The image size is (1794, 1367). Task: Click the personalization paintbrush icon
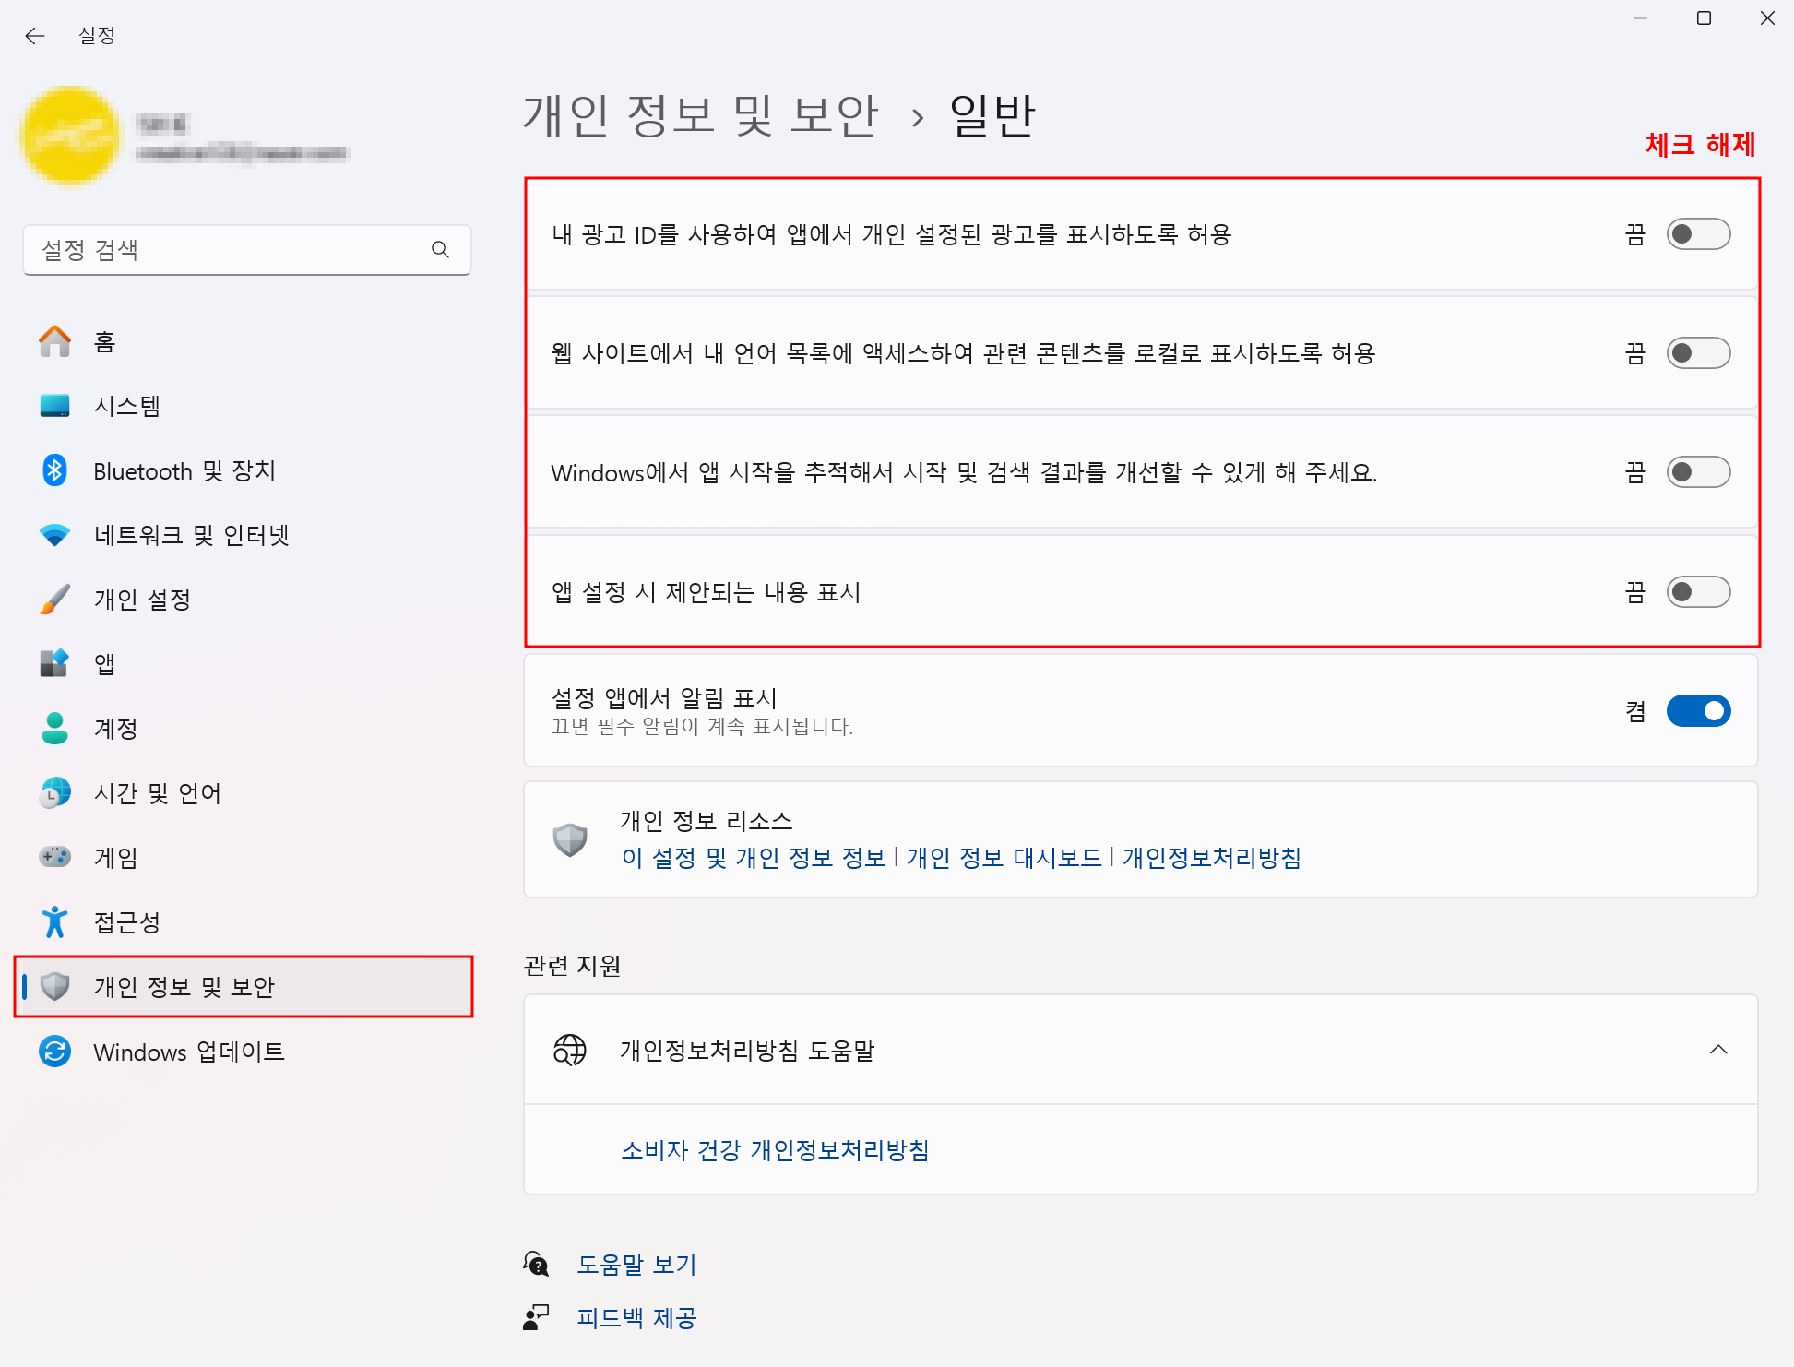pos(54,600)
